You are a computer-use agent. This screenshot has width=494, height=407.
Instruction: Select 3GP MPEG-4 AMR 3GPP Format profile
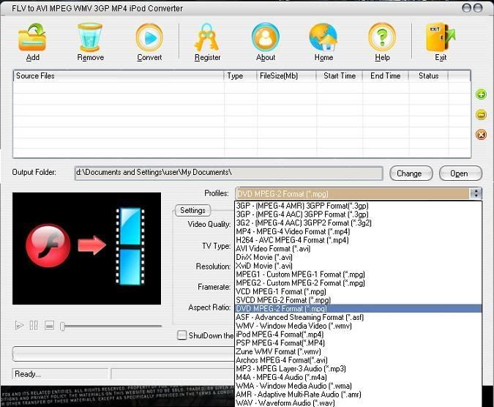pos(358,206)
